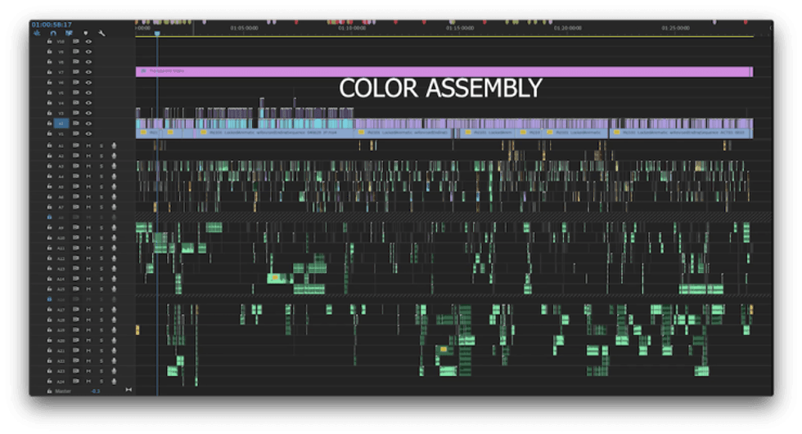Viewport: 802px width, 434px height.
Task: Toggle insert sequences as nests button
Action: click(37, 34)
